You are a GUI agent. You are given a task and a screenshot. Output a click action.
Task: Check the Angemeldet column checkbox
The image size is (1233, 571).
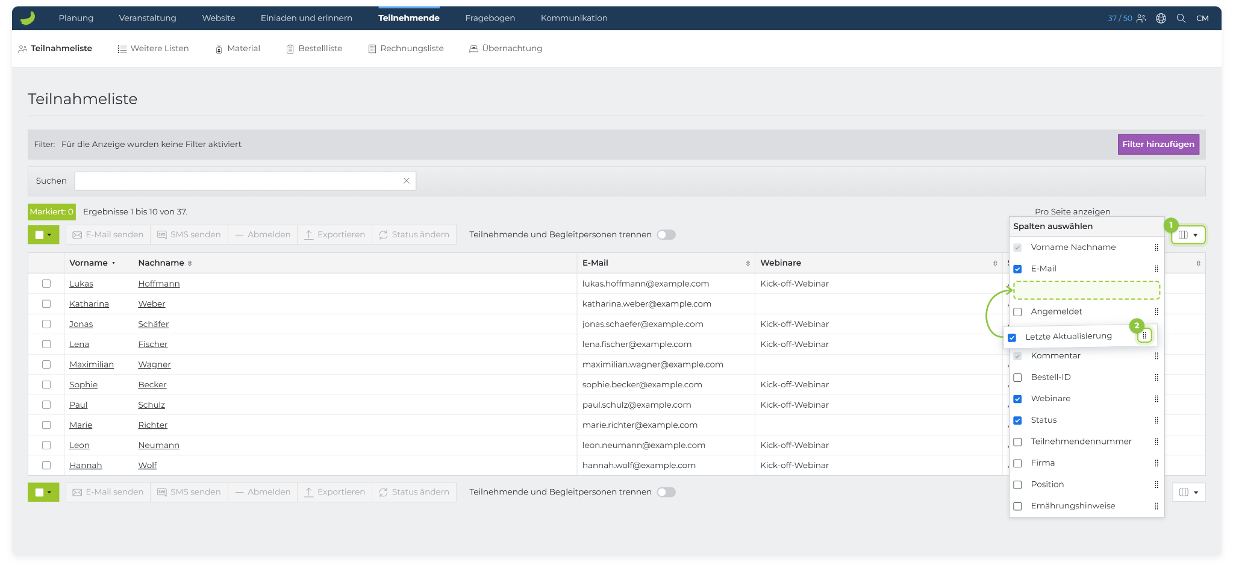point(1017,312)
